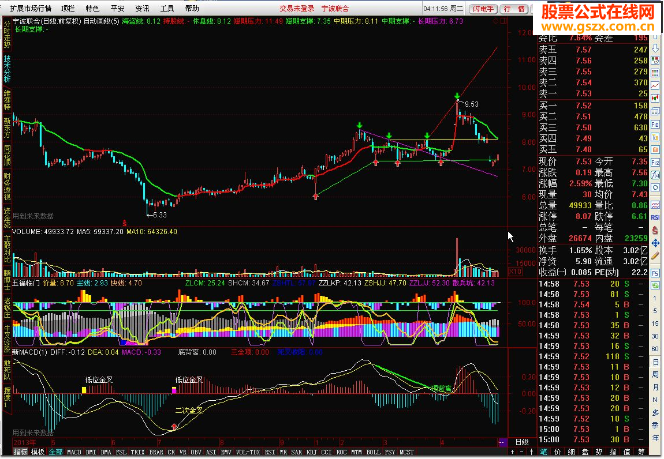The width and height of the screenshot is (664, 459).
Task: Select the KDJ indicator tab
Action: [312, 452]
